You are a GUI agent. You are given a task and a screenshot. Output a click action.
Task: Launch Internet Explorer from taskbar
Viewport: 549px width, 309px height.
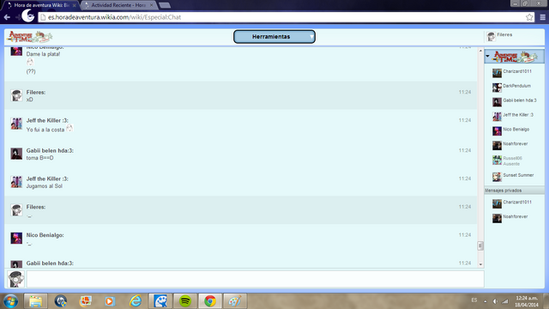(136, 301)
